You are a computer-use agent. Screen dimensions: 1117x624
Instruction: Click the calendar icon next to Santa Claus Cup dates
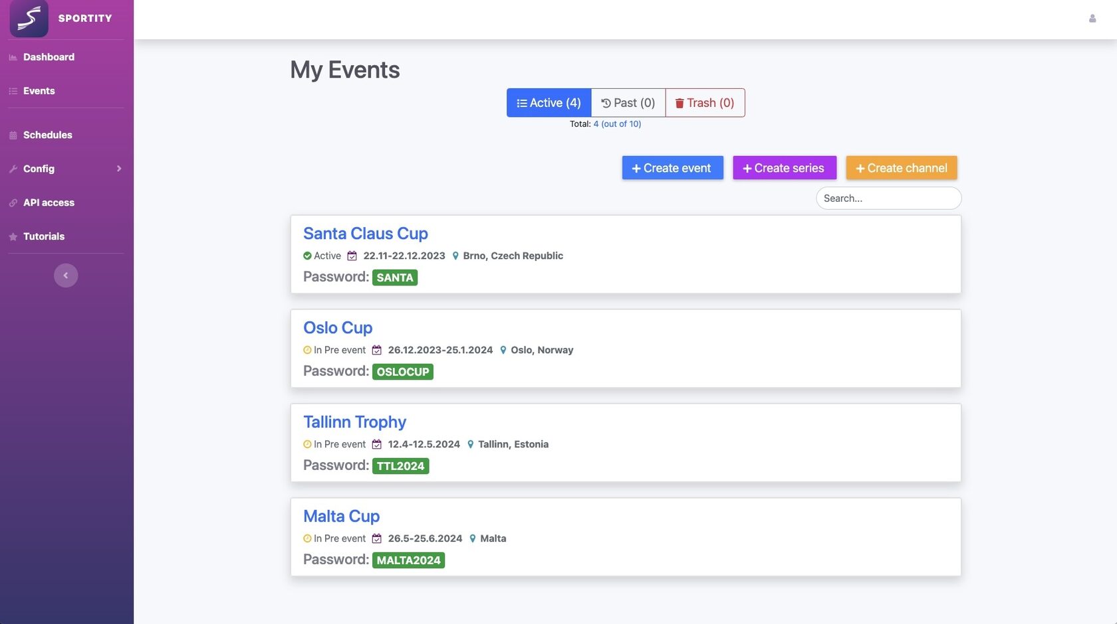click(353, 256)
